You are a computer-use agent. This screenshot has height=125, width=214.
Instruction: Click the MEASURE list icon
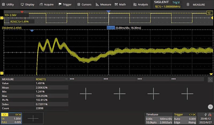(188, 5)
